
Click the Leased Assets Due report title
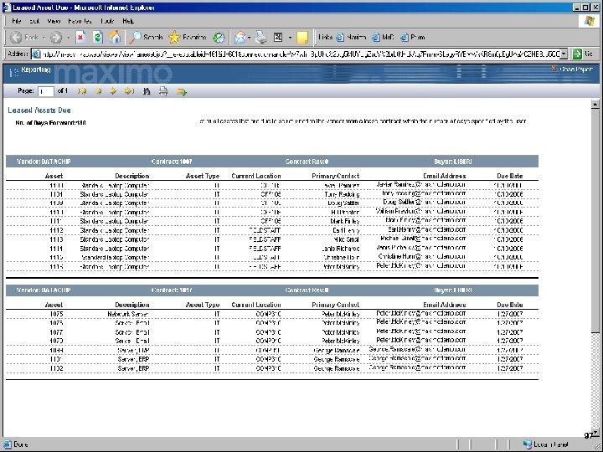[39, 110]
